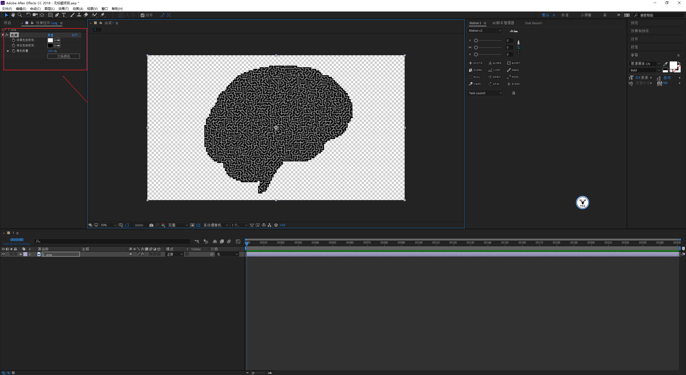Open the show channel RGB icon
This screenshot has width=686, height=375.
163,225
